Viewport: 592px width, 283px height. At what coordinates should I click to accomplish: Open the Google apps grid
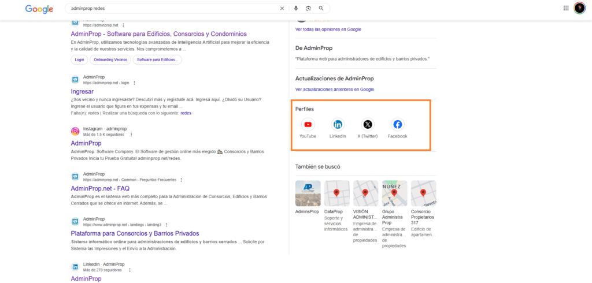566,8
